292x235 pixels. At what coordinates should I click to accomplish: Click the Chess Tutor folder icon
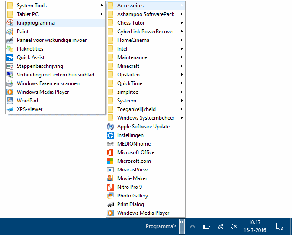(110, 23)
